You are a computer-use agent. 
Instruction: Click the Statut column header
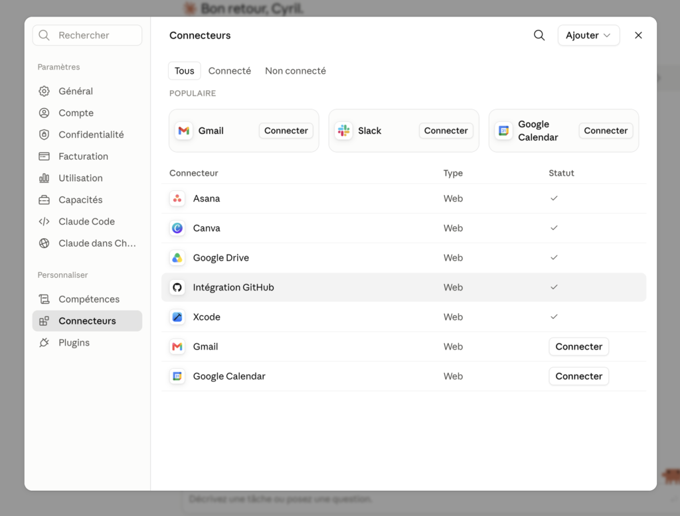561,173
